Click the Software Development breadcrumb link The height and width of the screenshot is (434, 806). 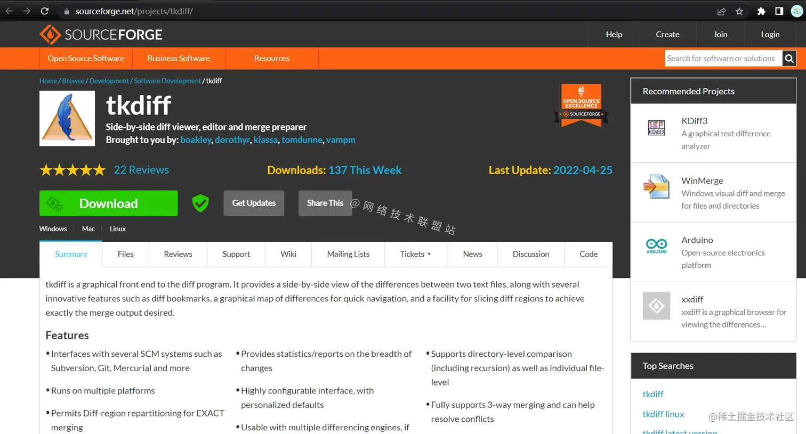[x=167, y=81]
